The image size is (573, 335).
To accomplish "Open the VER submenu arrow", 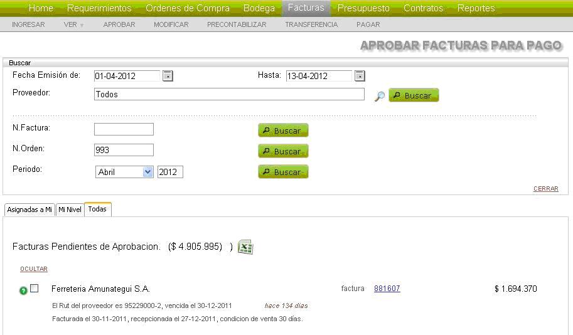I will point(82,25).
